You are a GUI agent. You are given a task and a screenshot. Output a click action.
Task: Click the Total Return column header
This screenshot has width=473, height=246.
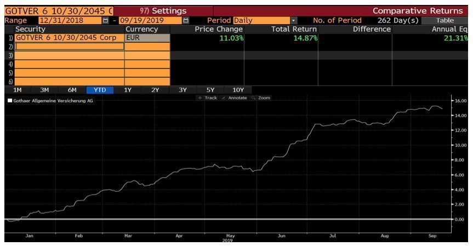coord(294,29)
